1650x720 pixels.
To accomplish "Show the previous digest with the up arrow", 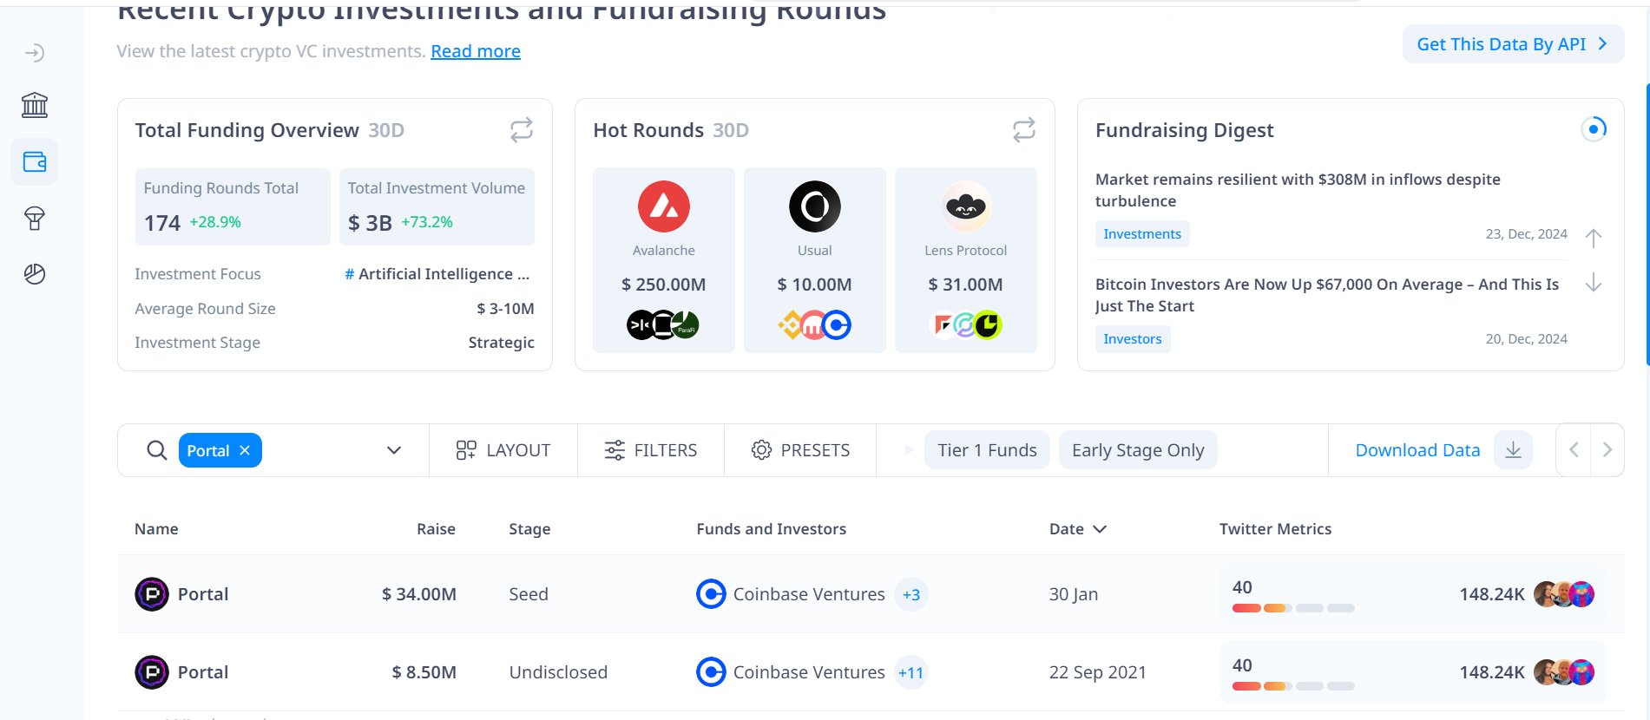I will [x=1594, y=238].
